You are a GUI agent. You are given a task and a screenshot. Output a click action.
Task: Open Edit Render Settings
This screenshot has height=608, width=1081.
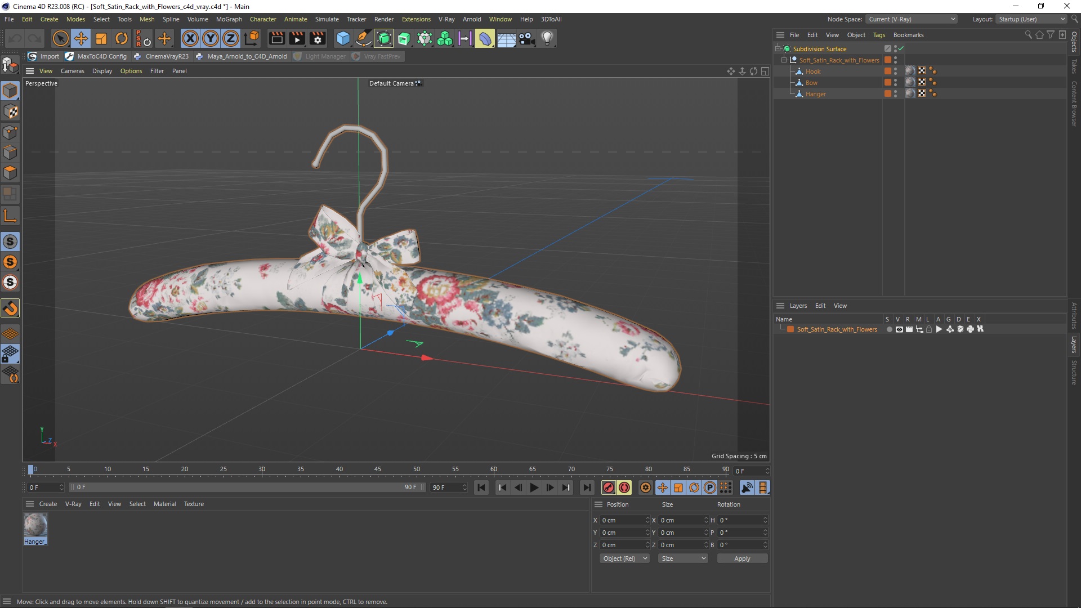[318, 38]
